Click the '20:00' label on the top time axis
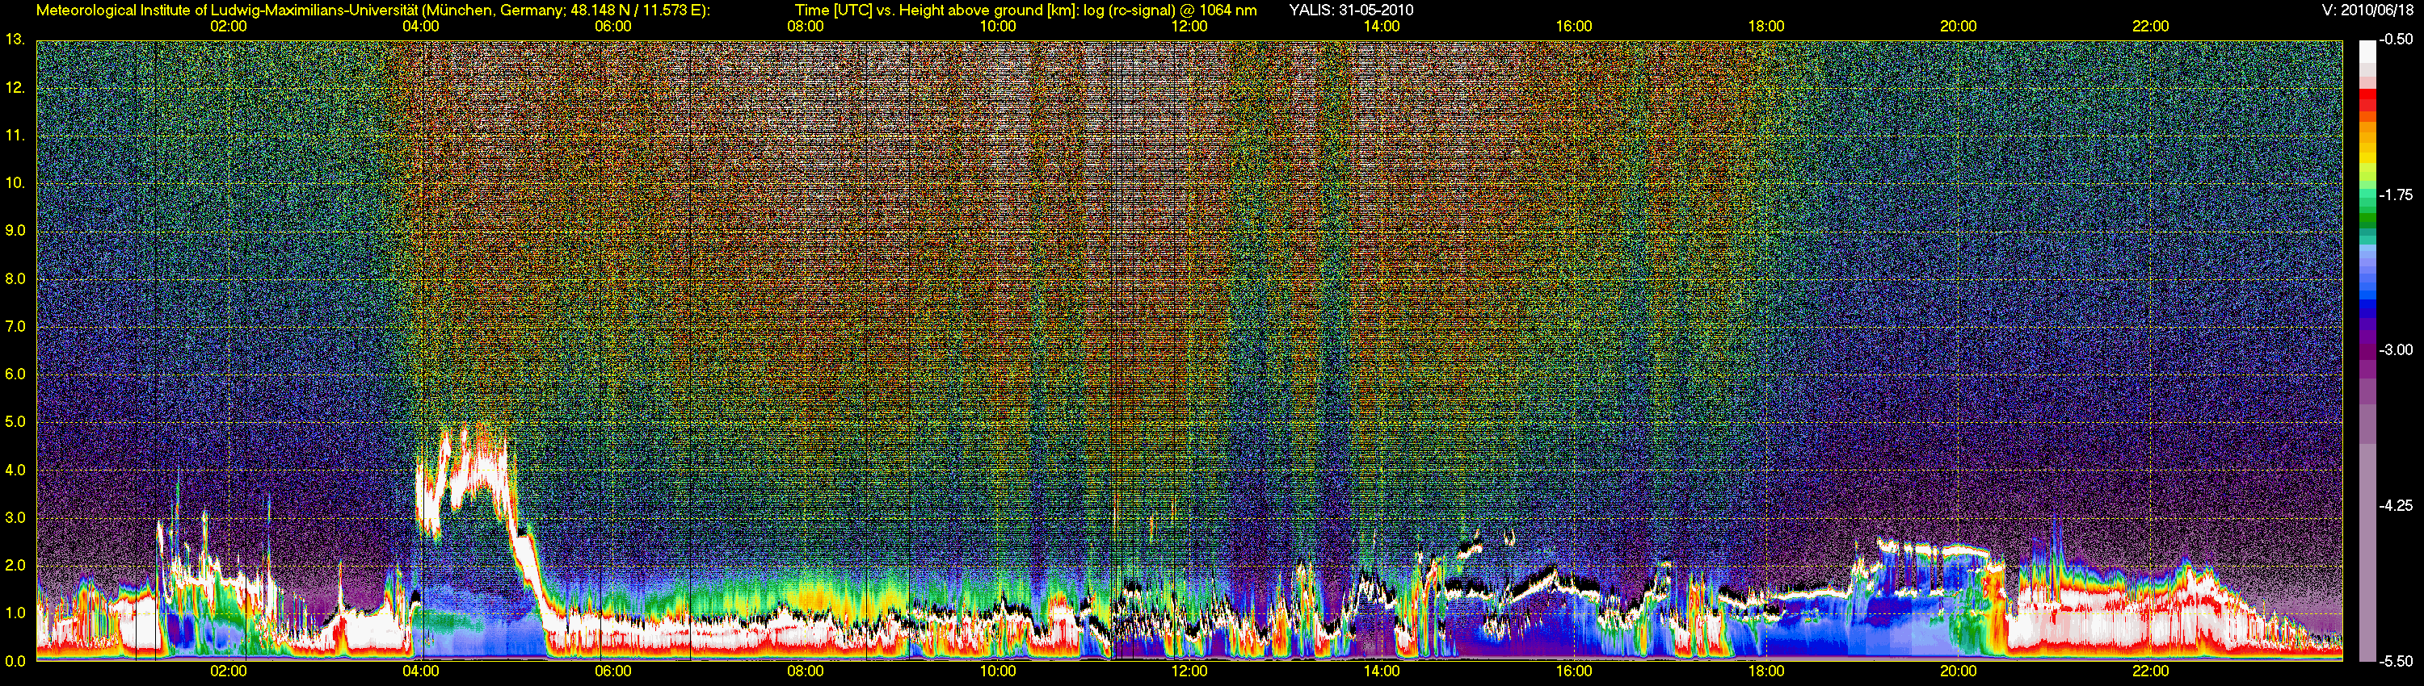 click(1959, 27)
